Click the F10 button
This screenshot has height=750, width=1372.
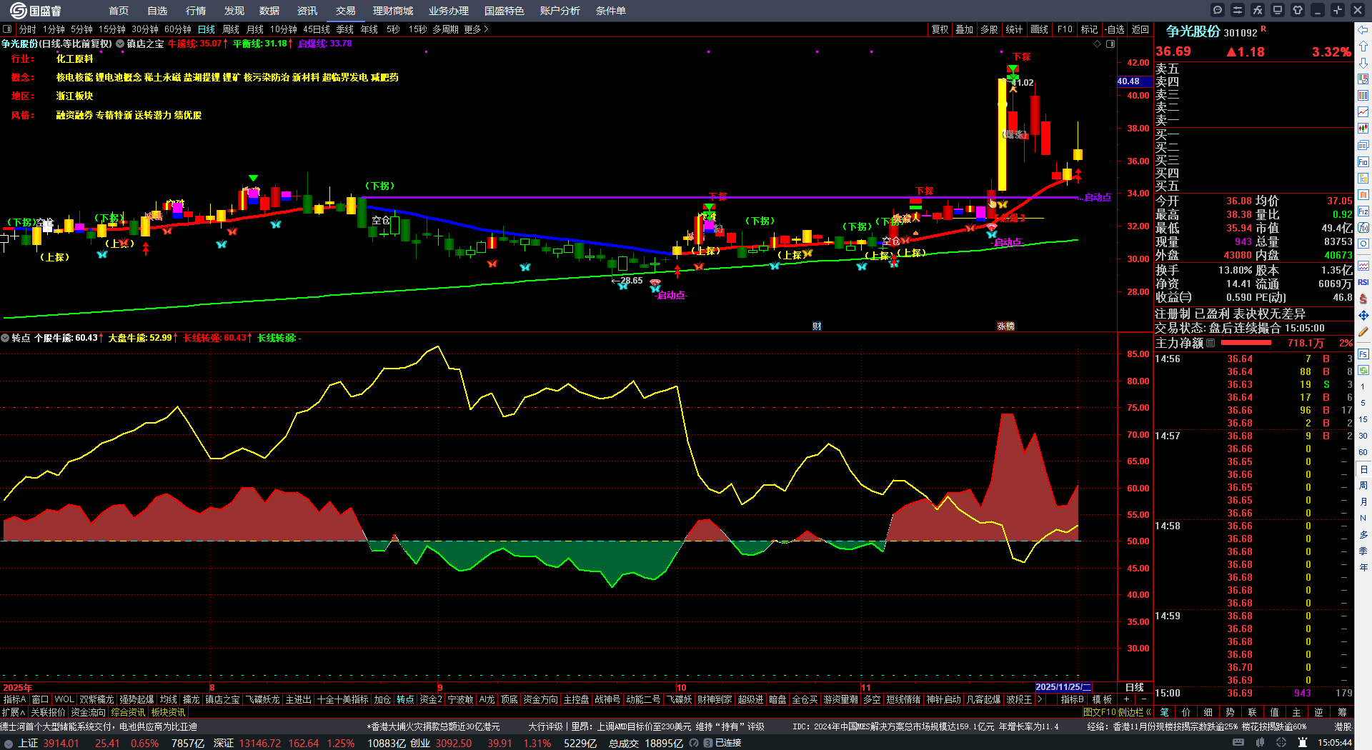coord(1065,29)
